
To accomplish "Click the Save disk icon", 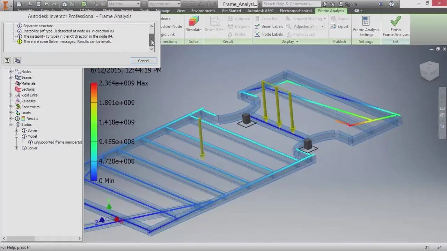I will 38,4.
